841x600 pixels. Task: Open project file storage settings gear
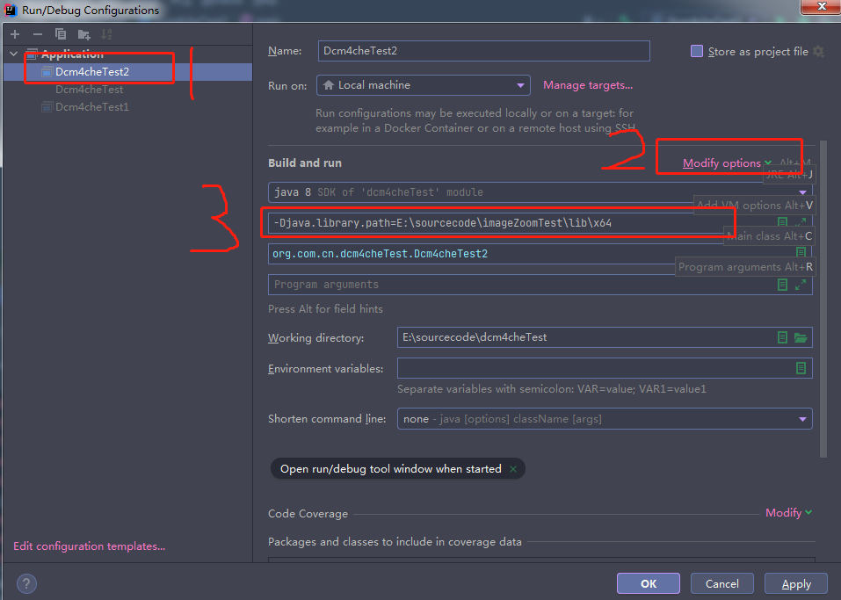coord(818,52)
